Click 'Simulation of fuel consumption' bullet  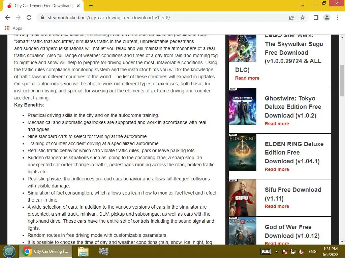click(122, 196)
